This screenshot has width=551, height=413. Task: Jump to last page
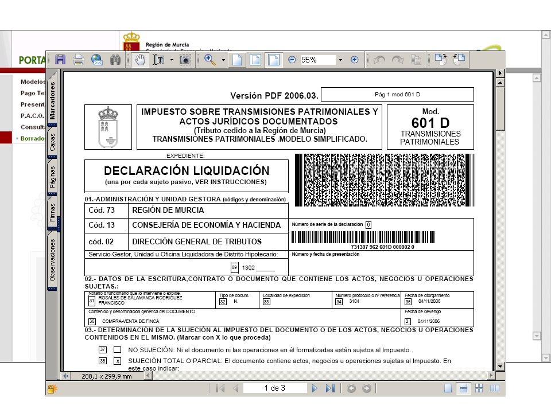tap(330, 388)
